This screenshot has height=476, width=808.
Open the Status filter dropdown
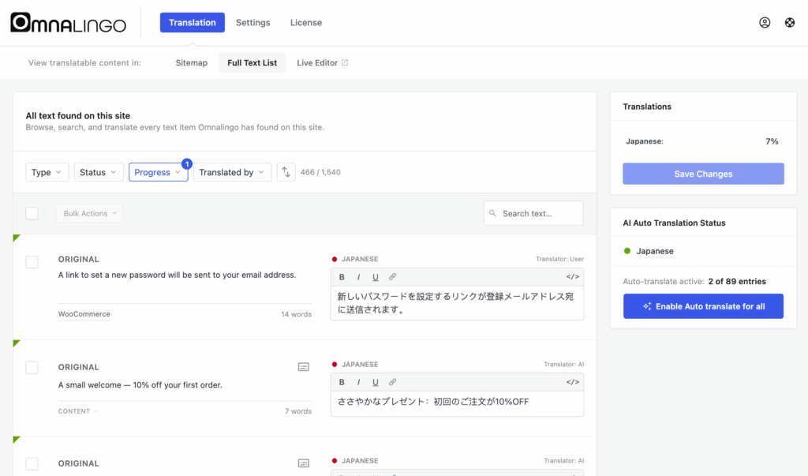tap(99, 172)
